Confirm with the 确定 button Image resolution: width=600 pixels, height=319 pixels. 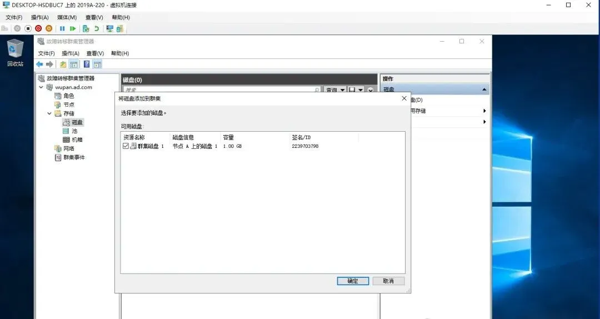pyautogui.click(x=353, y=281)
